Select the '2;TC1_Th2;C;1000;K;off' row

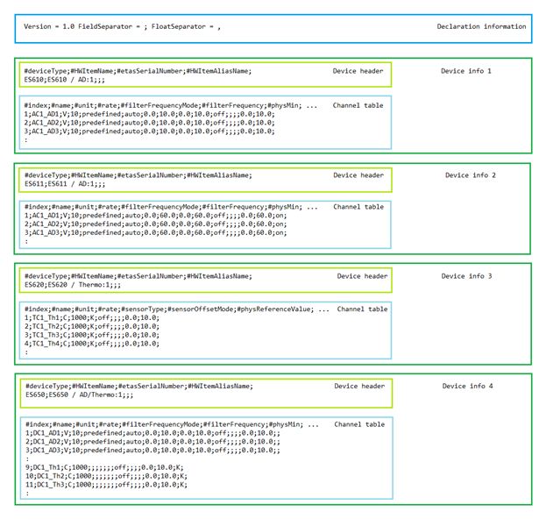click(92, 326)
